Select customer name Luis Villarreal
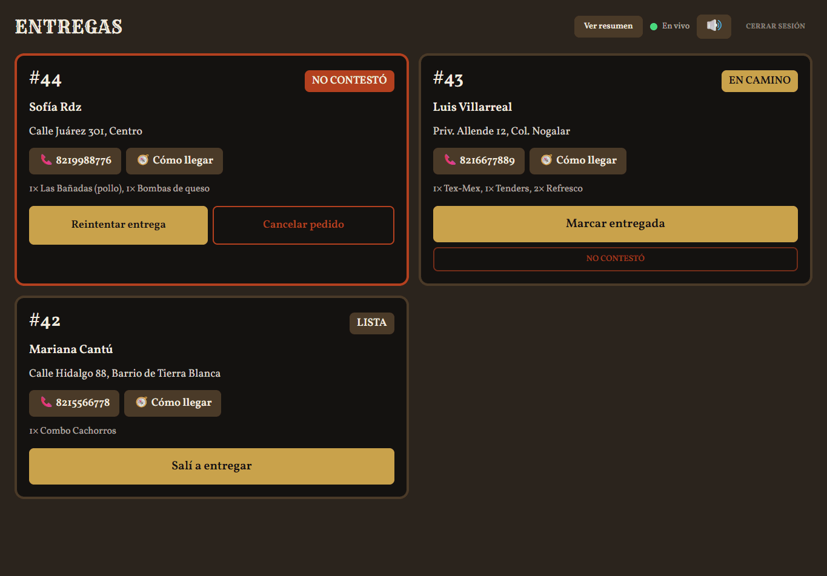Screen dimensions: 827x576 [473, 107]
